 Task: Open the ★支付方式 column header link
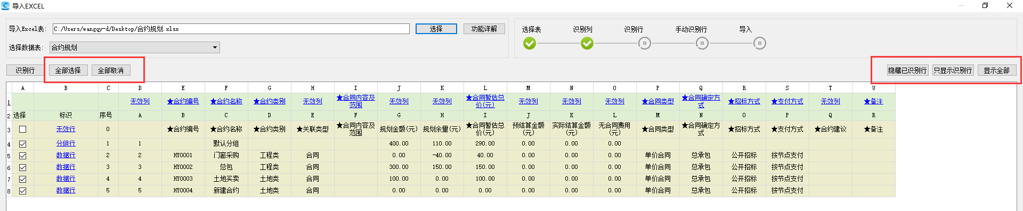tap(787, 101)
